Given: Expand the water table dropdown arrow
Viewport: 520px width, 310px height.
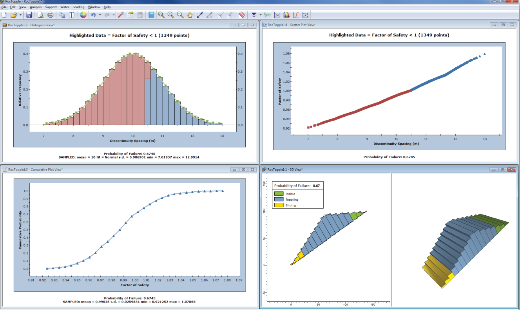Looking at the screenshot, I should click(x=260, y=15).
